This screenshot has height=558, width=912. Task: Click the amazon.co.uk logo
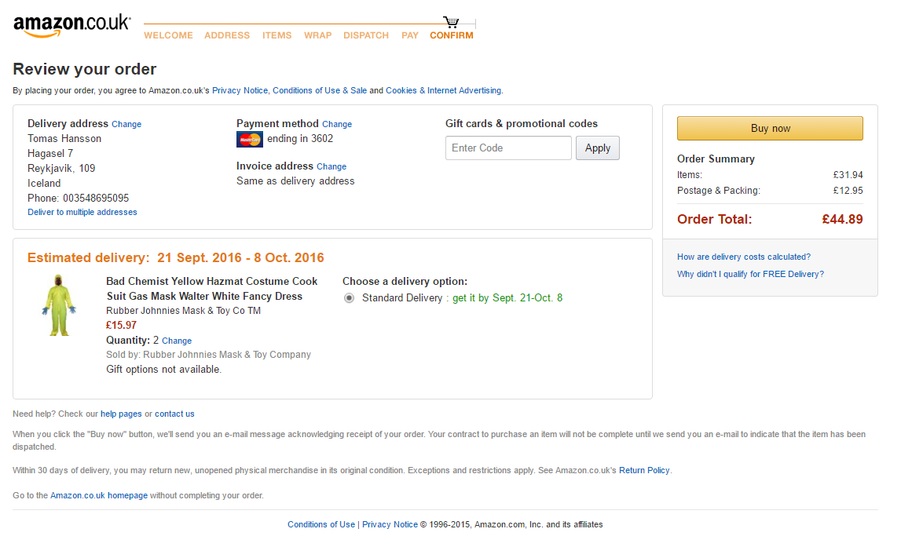click(x=72, y=26)
